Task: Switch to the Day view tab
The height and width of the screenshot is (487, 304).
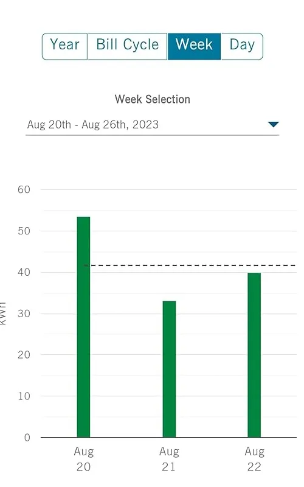Action: click(242, 46)
